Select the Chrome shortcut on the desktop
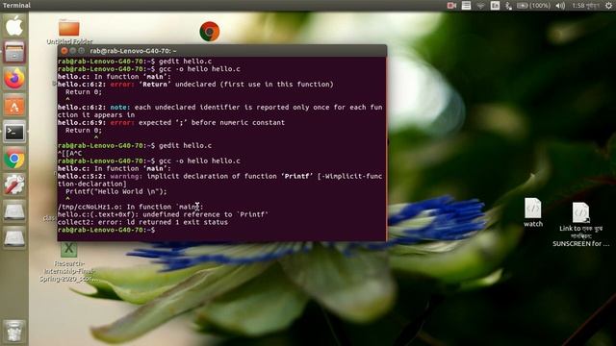The height and width of the screenshot is (346, 616). pyautogui.click(x=210, y=32)
